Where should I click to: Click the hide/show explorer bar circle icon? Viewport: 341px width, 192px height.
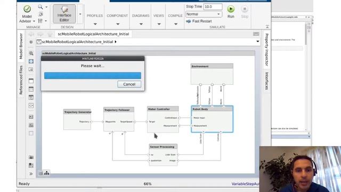[x=31, y=42]
